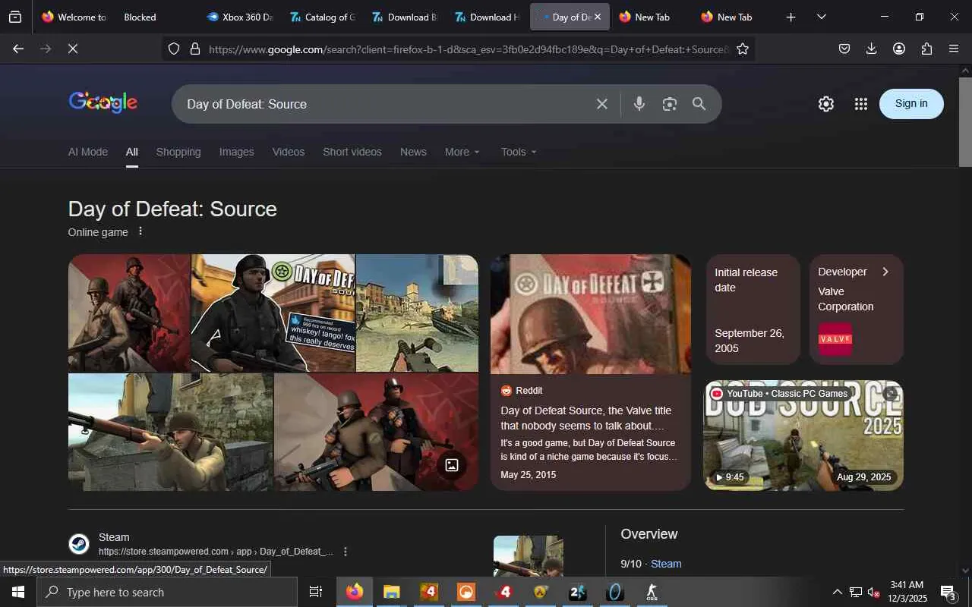Open the Firefox account menu
Viewport: 972px width, 607px height.
pos(899,49)
